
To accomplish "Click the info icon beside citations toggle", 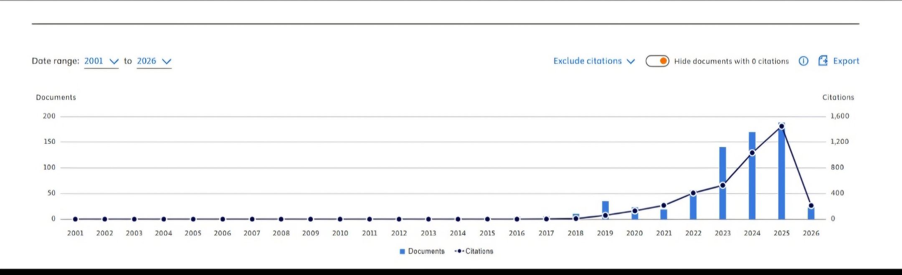I will tap(803, 61).
